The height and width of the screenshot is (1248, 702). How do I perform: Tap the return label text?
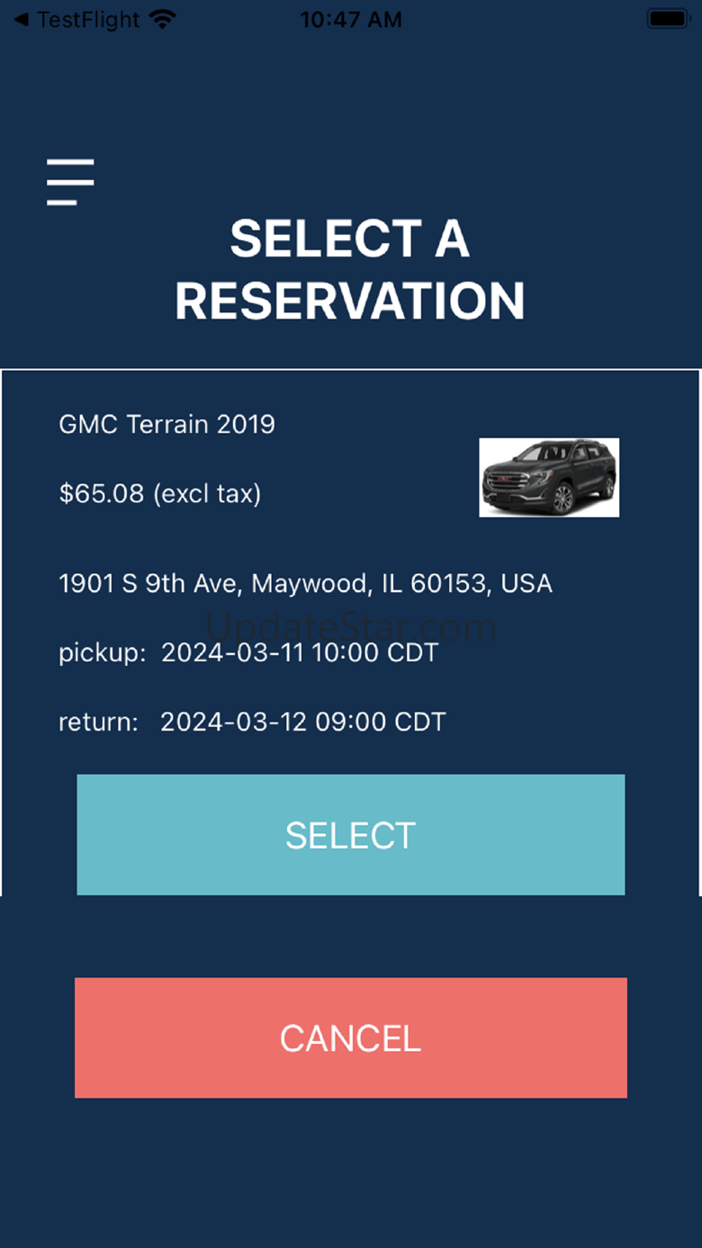pyautogui.click(x=98, y=722)
